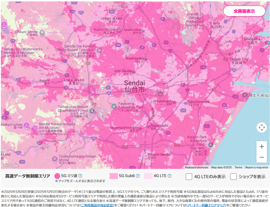Click the Asahigaoka station icon
Image resolution: width=270 pixels, height=207 pixels.
[146, 60]
